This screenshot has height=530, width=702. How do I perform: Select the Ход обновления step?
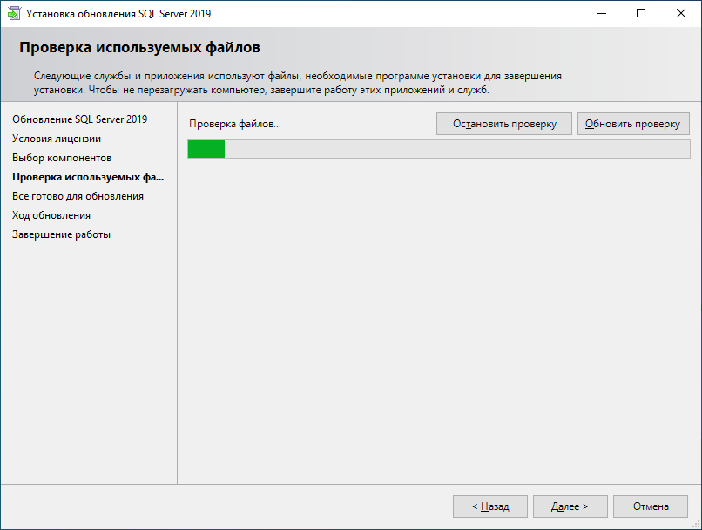coord(51,215)
